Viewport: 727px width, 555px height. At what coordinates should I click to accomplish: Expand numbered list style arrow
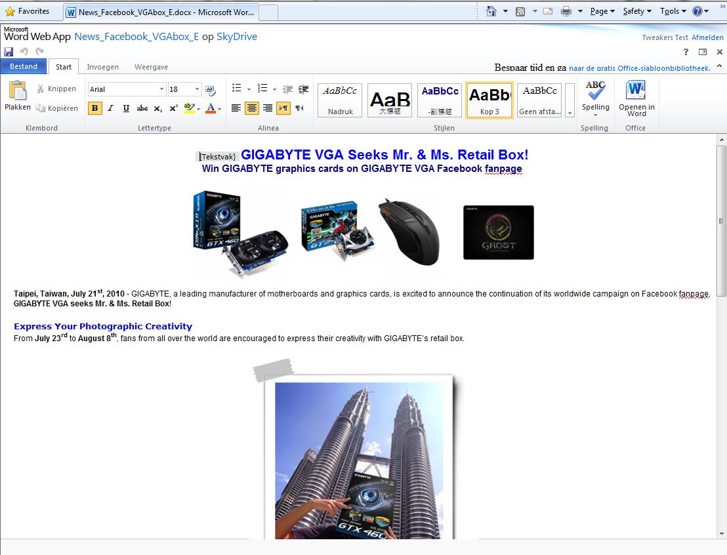point(274,89)
